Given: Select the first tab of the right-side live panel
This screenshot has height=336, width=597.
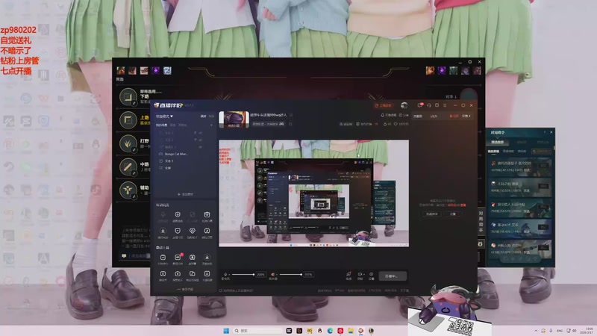Looking at the screenshot, I should (418, 116).
